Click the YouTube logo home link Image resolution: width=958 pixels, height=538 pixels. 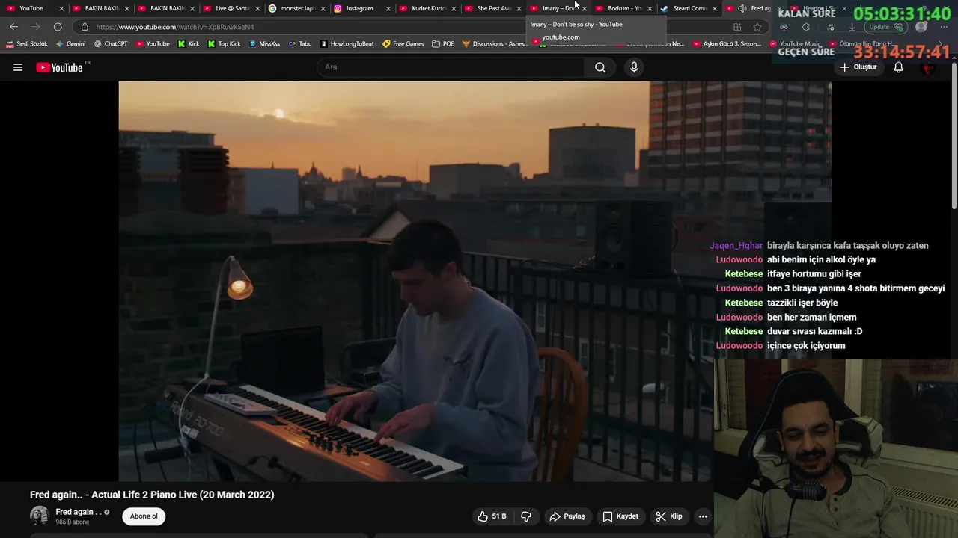click(60, 67)
